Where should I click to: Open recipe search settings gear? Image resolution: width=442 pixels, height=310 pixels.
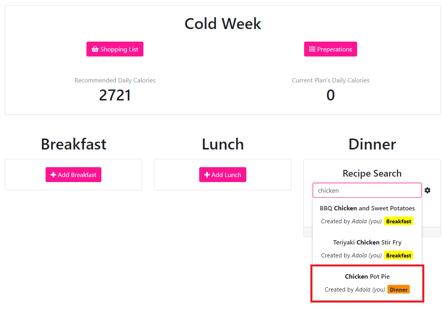(427, 190)
